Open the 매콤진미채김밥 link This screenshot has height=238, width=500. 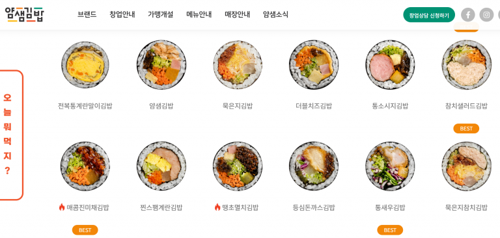(x=88, y=207)
